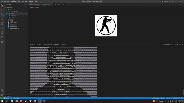Toggle secondary sidebar layout icon
Screen dimensions: 184x103
point(167,1)
